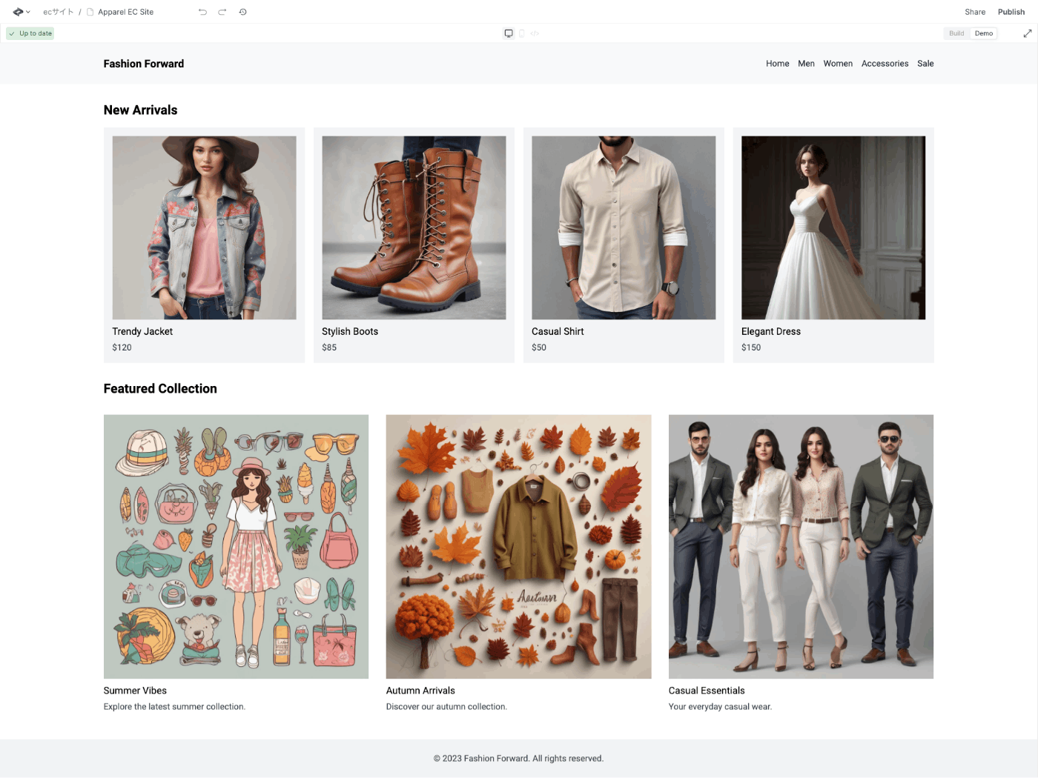Click the $150 price
Screen dimensions: 1038x778
(x=751, y=348)
